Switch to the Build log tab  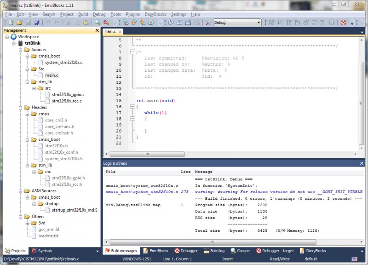pos(214,251)
